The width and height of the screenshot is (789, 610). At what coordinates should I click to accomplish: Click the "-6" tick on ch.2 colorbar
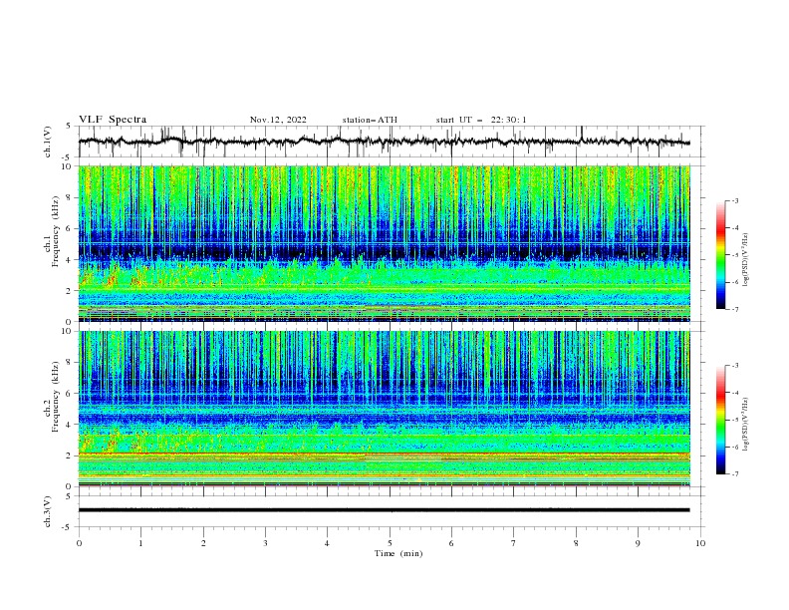(735, 447)
